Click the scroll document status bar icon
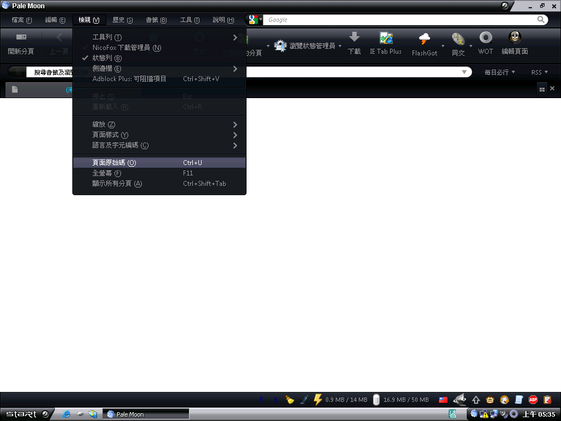 519,400
